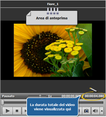
Task: Click the sunflower video preview image
Action: pyautogui.click(x=53, y=50)
